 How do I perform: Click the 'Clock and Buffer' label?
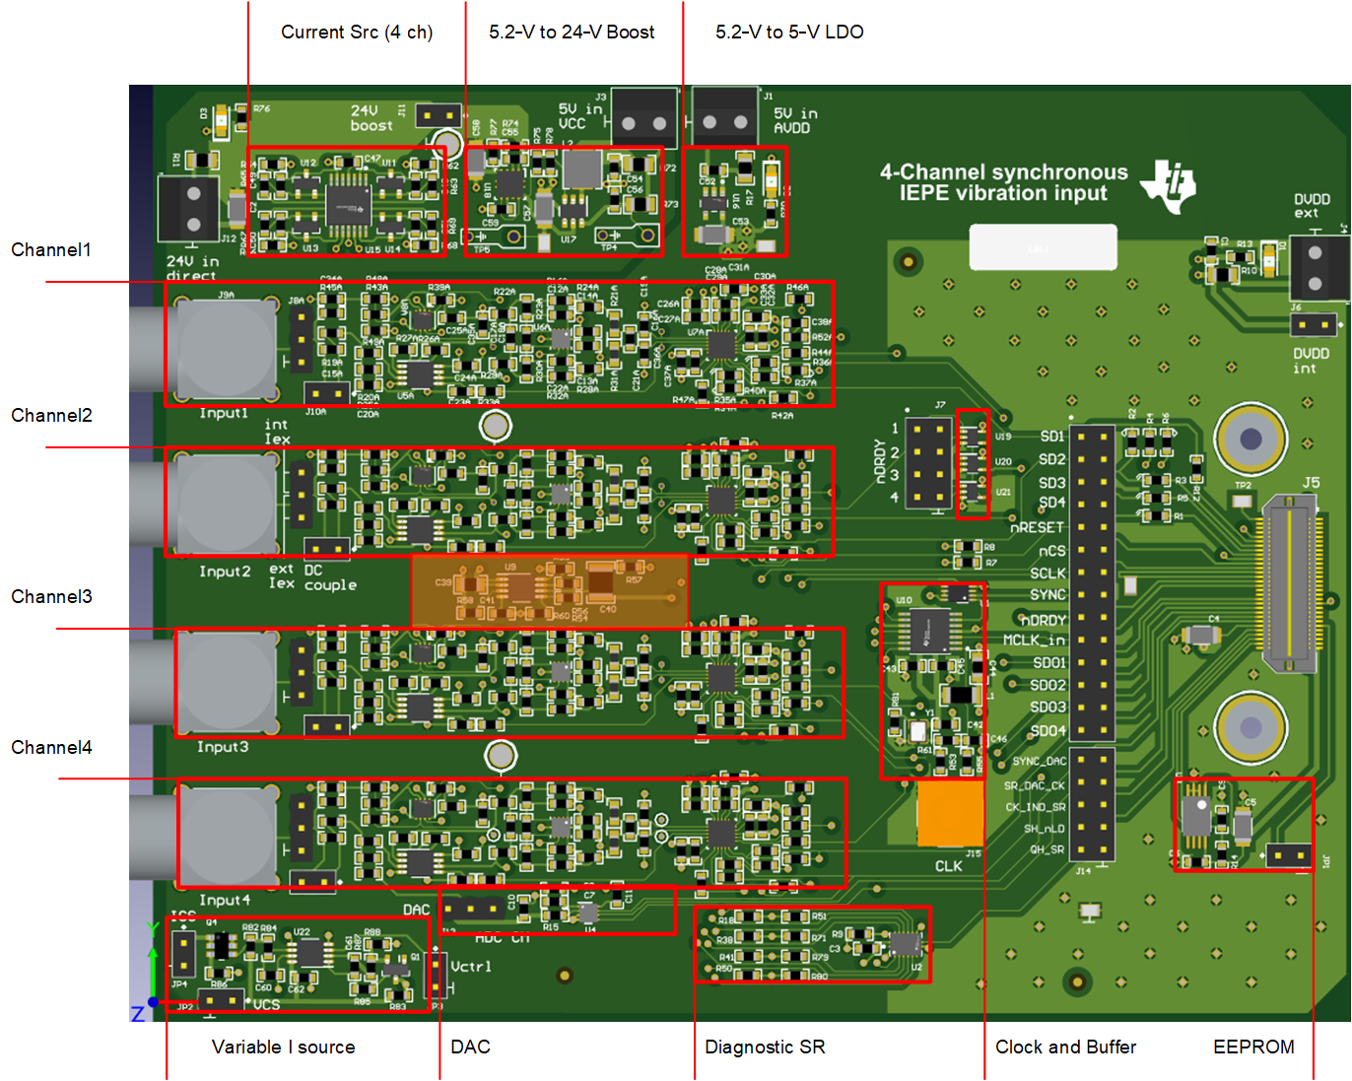(1065, 1047)
